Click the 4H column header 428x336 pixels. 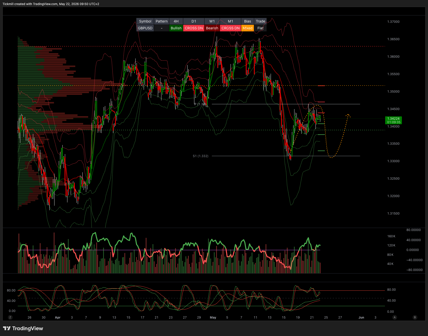(x=176, y=21)
